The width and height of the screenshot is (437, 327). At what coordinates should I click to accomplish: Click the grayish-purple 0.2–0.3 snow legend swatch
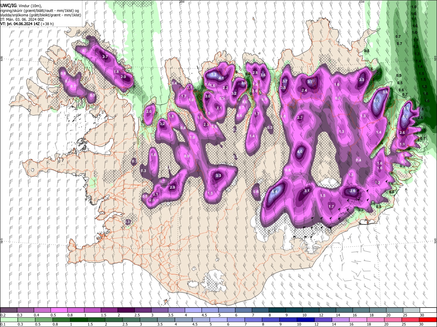(x=9, y=310)
